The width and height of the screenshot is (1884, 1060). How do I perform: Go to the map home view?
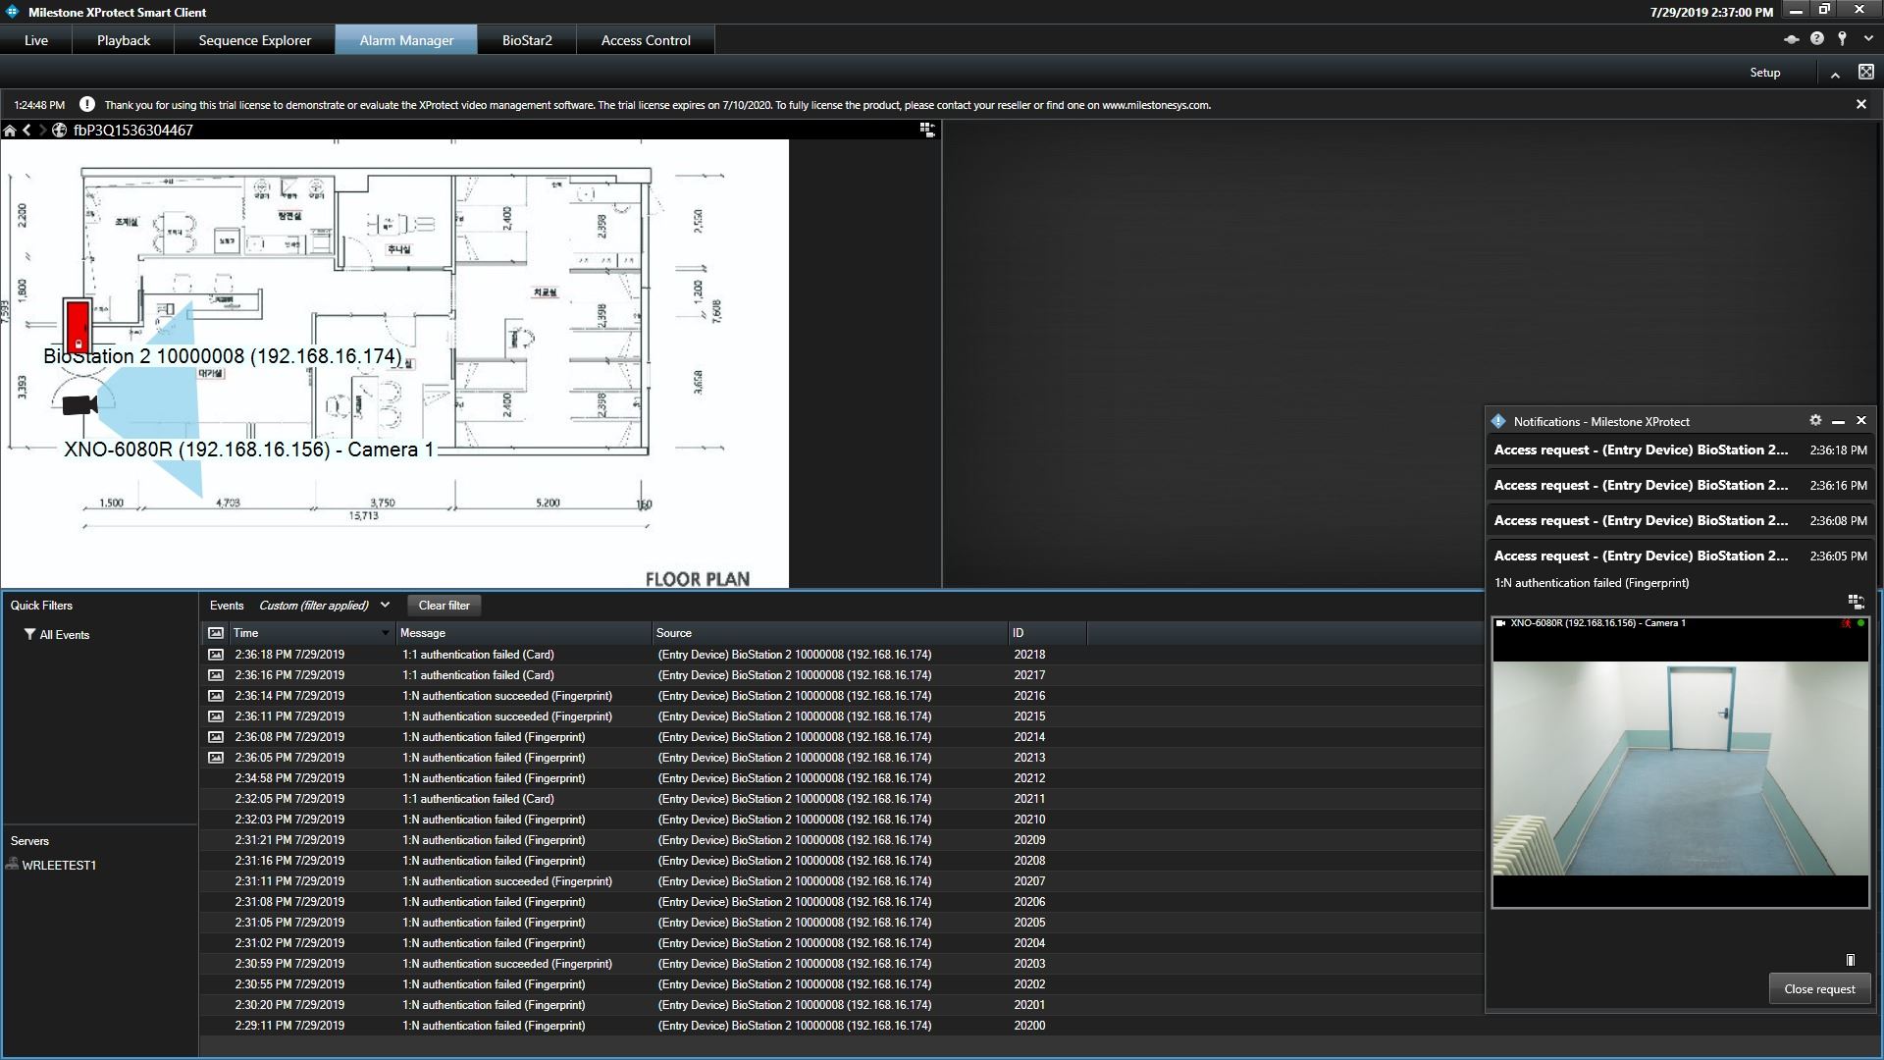point(10,131)
